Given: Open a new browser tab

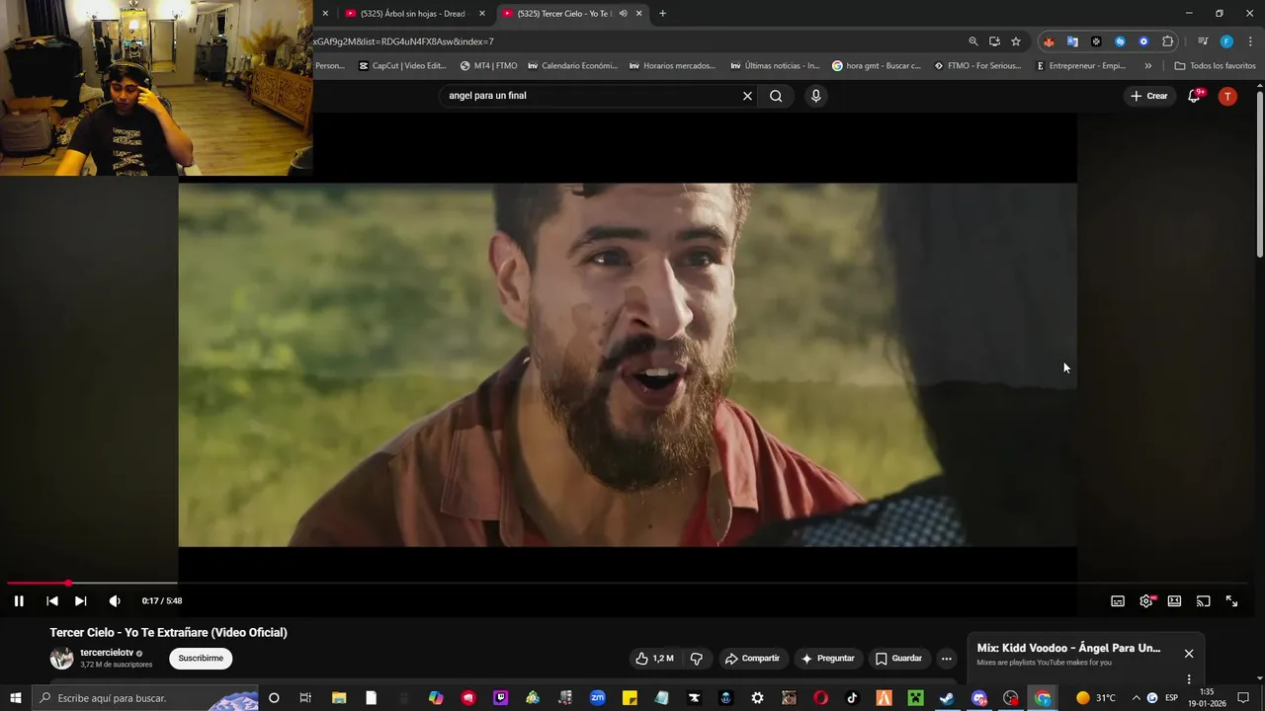Looking at the screenshot, I should (x=662, y=14).
